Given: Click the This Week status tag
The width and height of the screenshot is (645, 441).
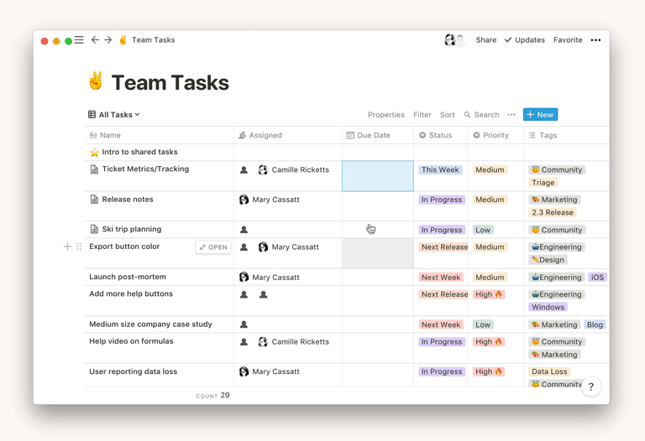Looking at the screenshot, I should (x=440, y=170).
